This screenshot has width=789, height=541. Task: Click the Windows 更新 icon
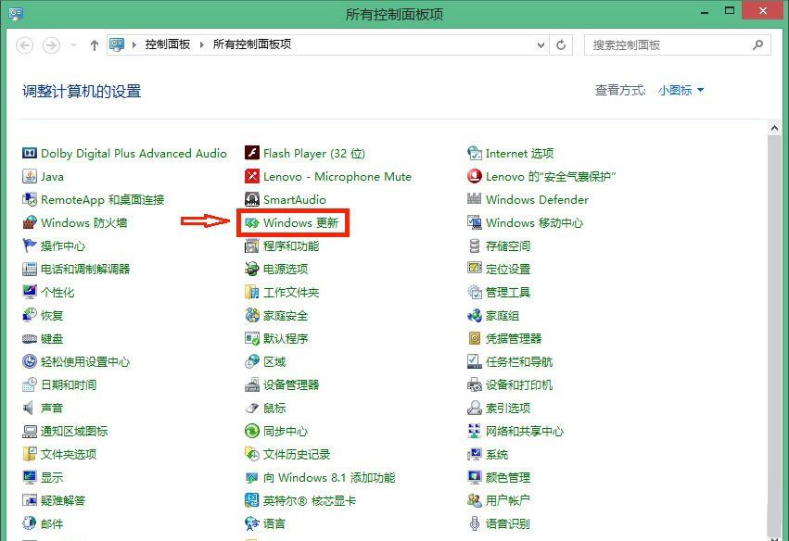tap(252, 222)
